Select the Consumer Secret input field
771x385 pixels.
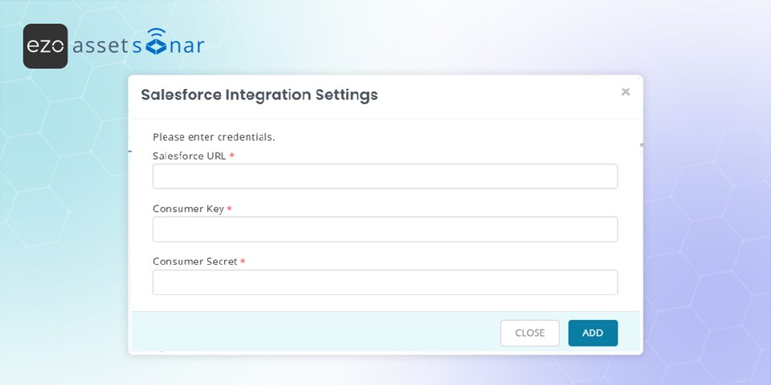(385, 282)
